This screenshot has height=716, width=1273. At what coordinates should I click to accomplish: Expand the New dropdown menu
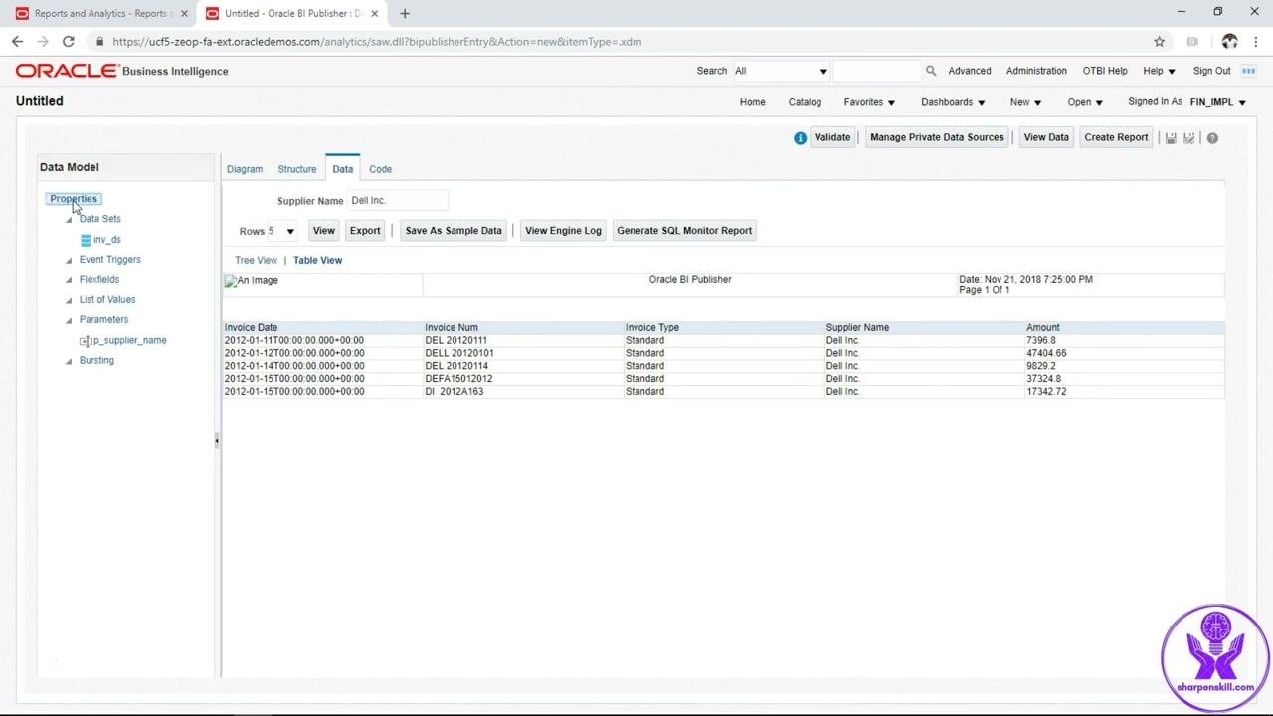[1025, 102]
